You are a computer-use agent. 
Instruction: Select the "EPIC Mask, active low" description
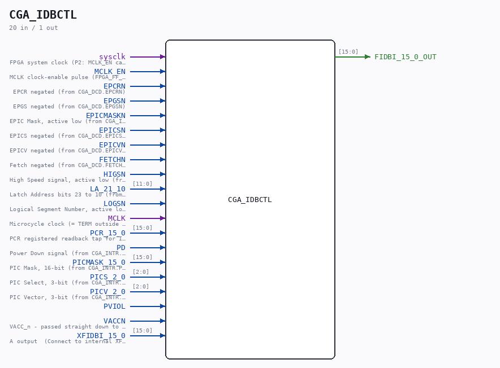68,121
